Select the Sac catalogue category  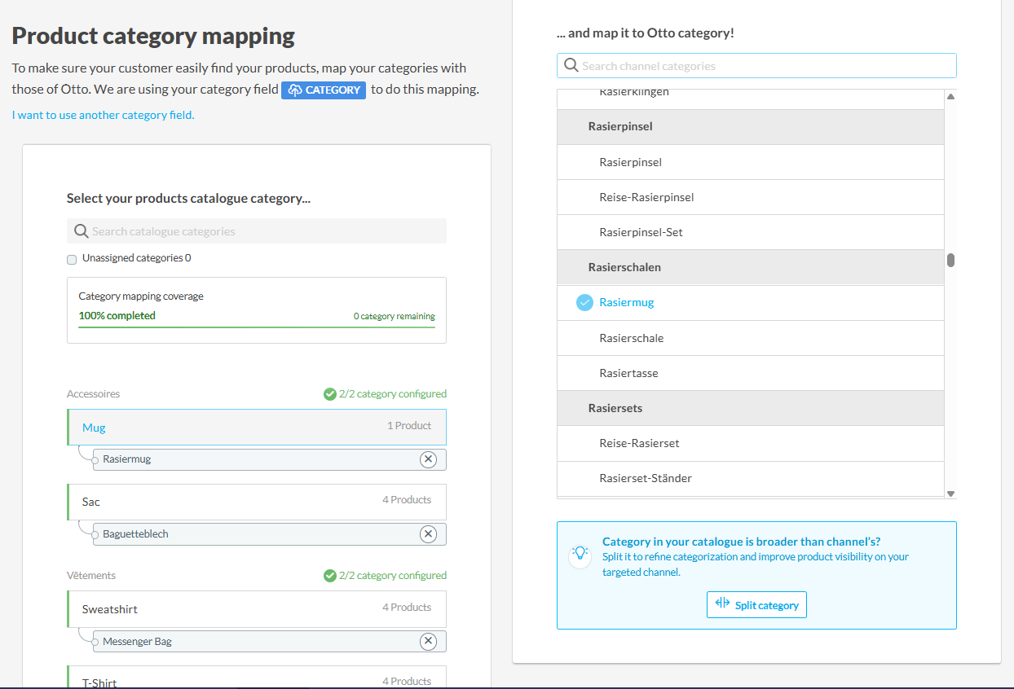(257, 502)
